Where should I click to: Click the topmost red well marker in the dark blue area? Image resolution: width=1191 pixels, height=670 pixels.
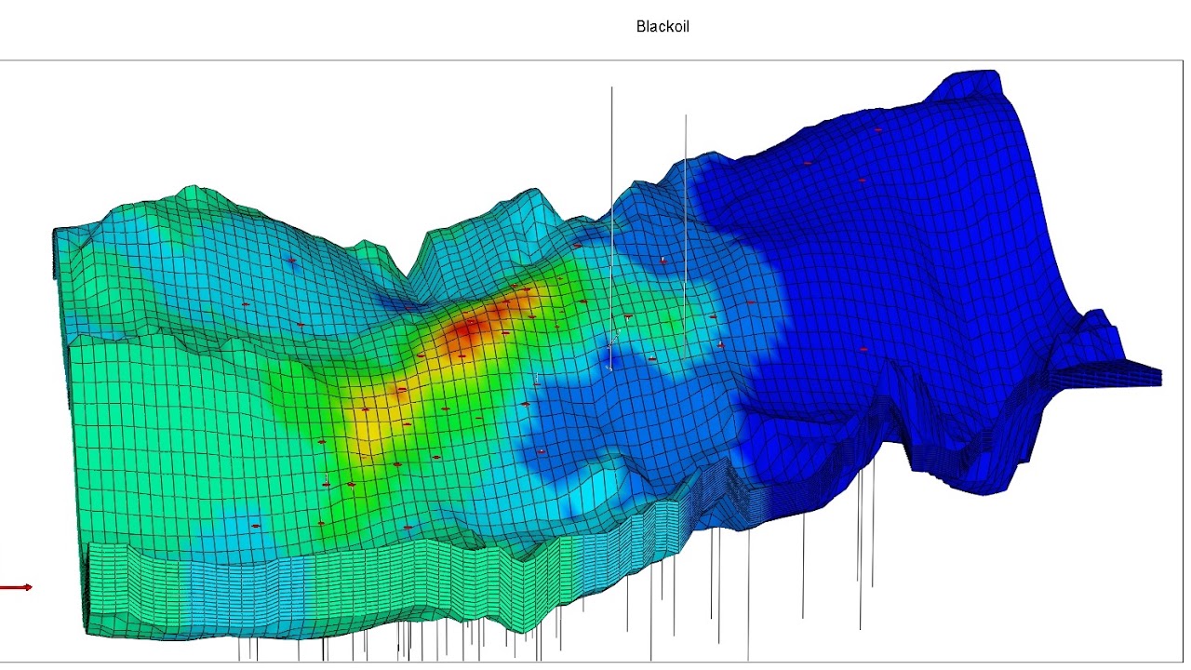tap(877, 130)
